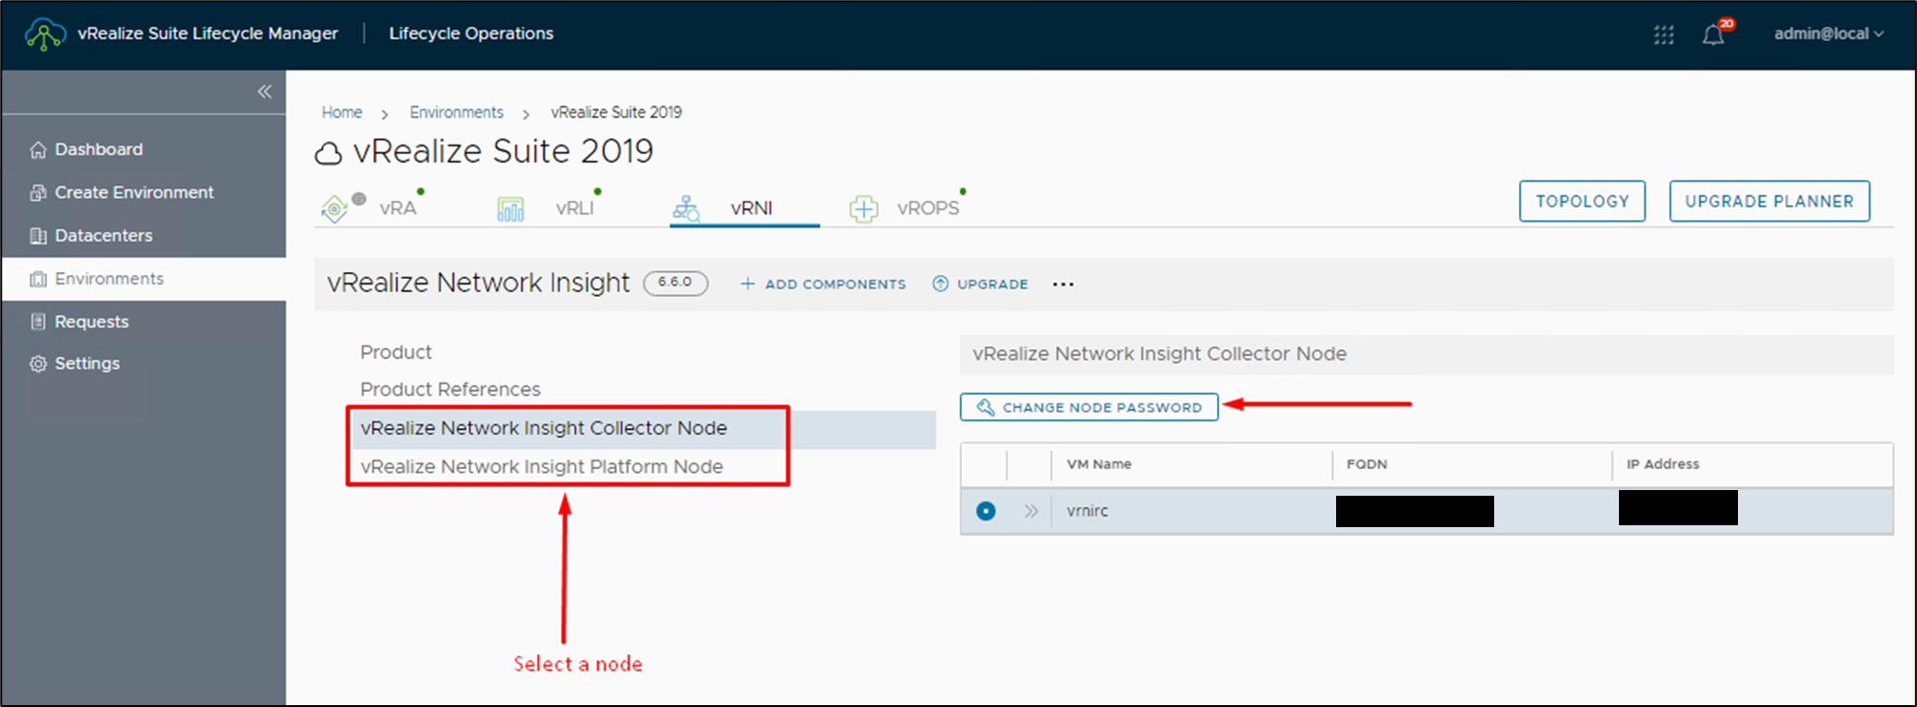Click the Requests icon in sidebar

(x=38, y=322)
